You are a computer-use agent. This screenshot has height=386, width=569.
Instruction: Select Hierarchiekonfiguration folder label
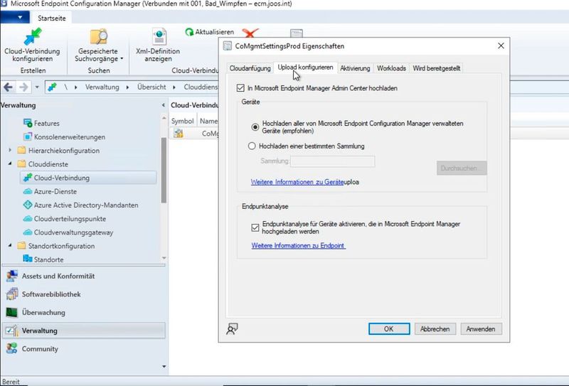coord(64,150)
